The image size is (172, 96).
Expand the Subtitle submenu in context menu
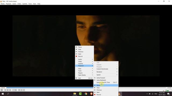point(84,63)
